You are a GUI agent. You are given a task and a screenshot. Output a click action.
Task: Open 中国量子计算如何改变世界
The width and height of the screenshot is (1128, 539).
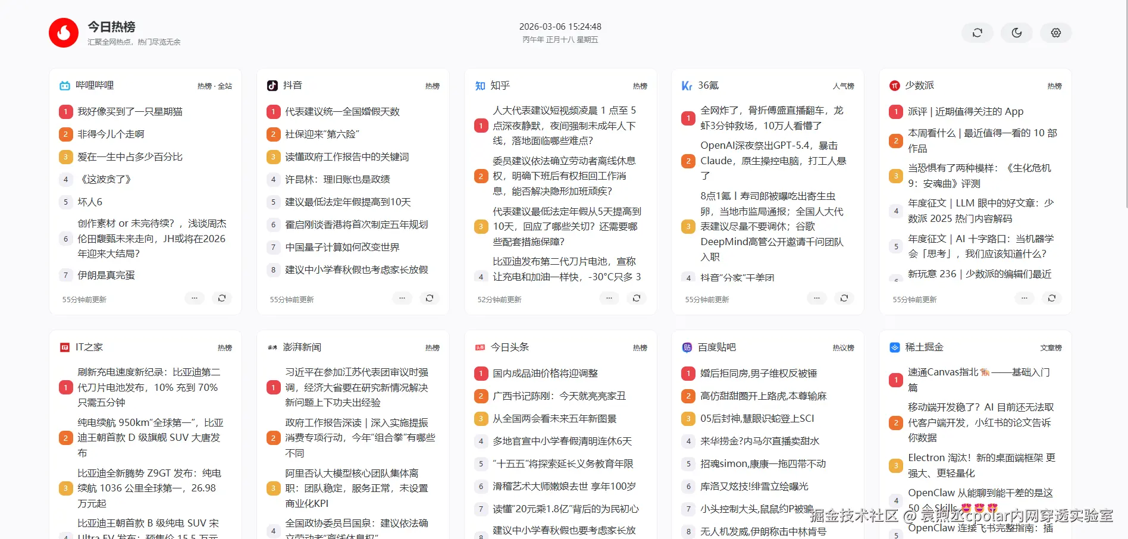click(342, 247)
